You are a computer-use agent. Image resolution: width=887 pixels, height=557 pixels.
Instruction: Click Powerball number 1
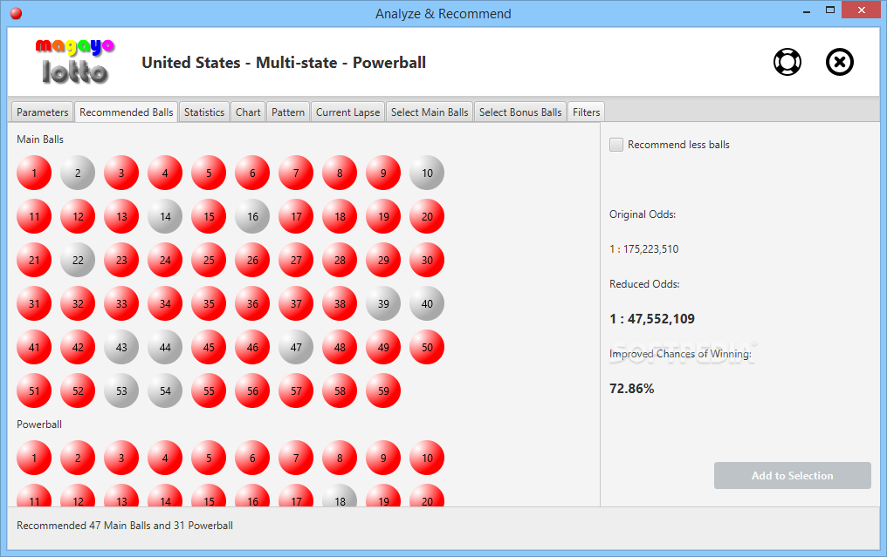(34, 458)
